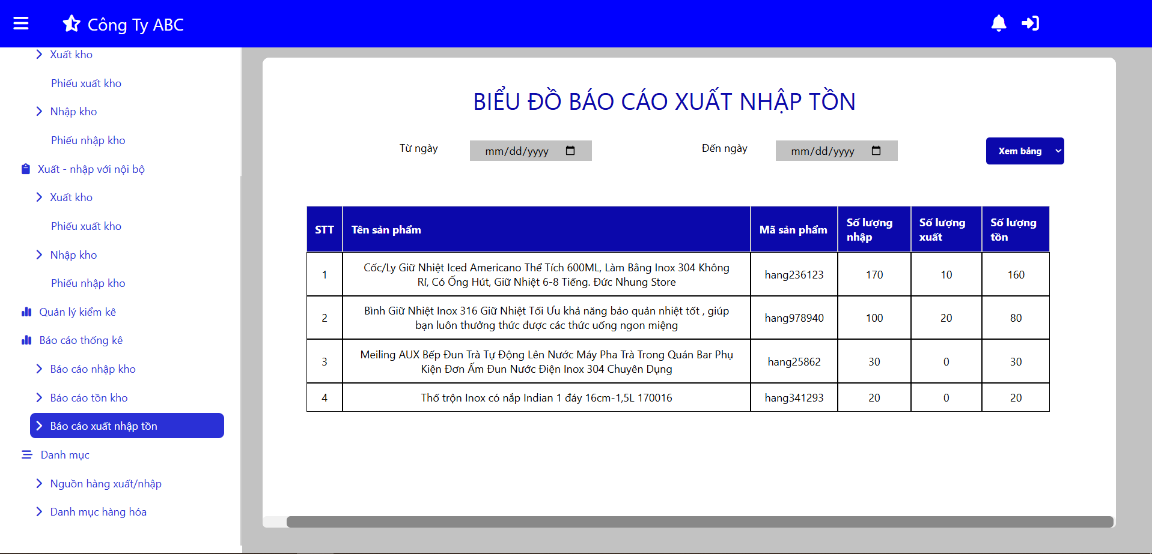
Task: Open Danh mục hàng hóa category
Action: (99, 512)
